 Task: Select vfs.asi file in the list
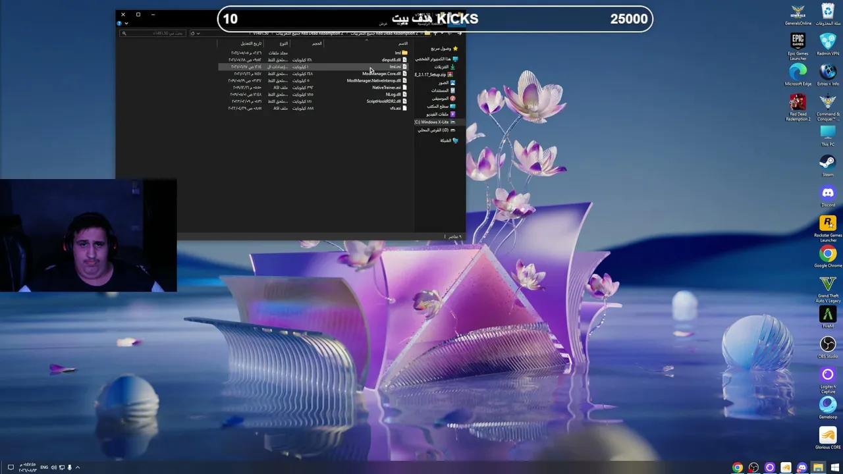coord(313,108)
